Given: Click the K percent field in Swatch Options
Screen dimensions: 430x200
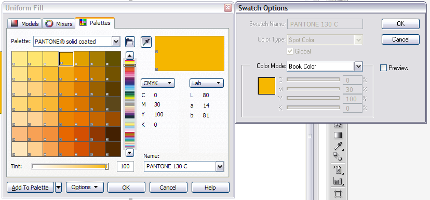Looking at the screenshot, I should click(353, 108).
